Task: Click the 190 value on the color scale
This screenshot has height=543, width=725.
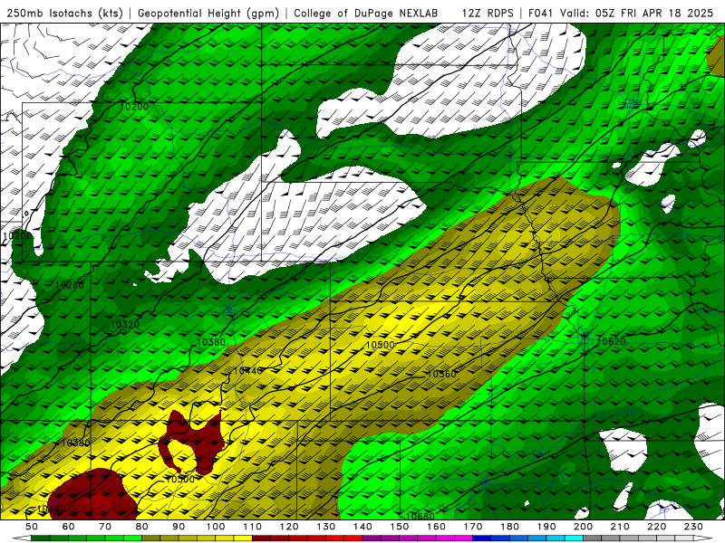Action: pyautogui.click(x=546, y=527)
